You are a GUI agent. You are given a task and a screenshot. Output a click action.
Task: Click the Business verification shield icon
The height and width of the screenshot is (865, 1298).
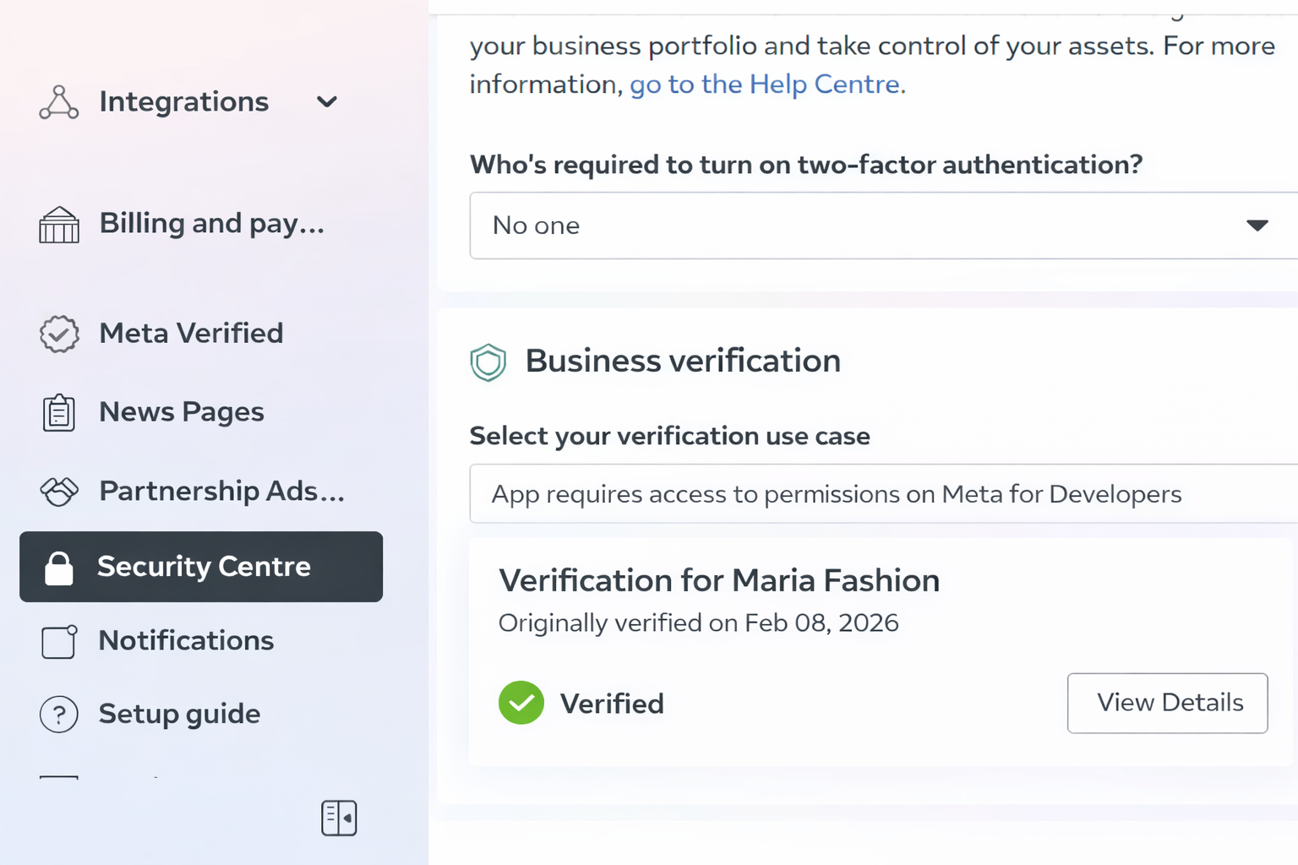488,362
